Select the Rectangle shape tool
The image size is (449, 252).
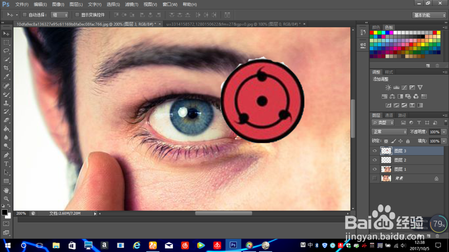(x=6, y=181)
